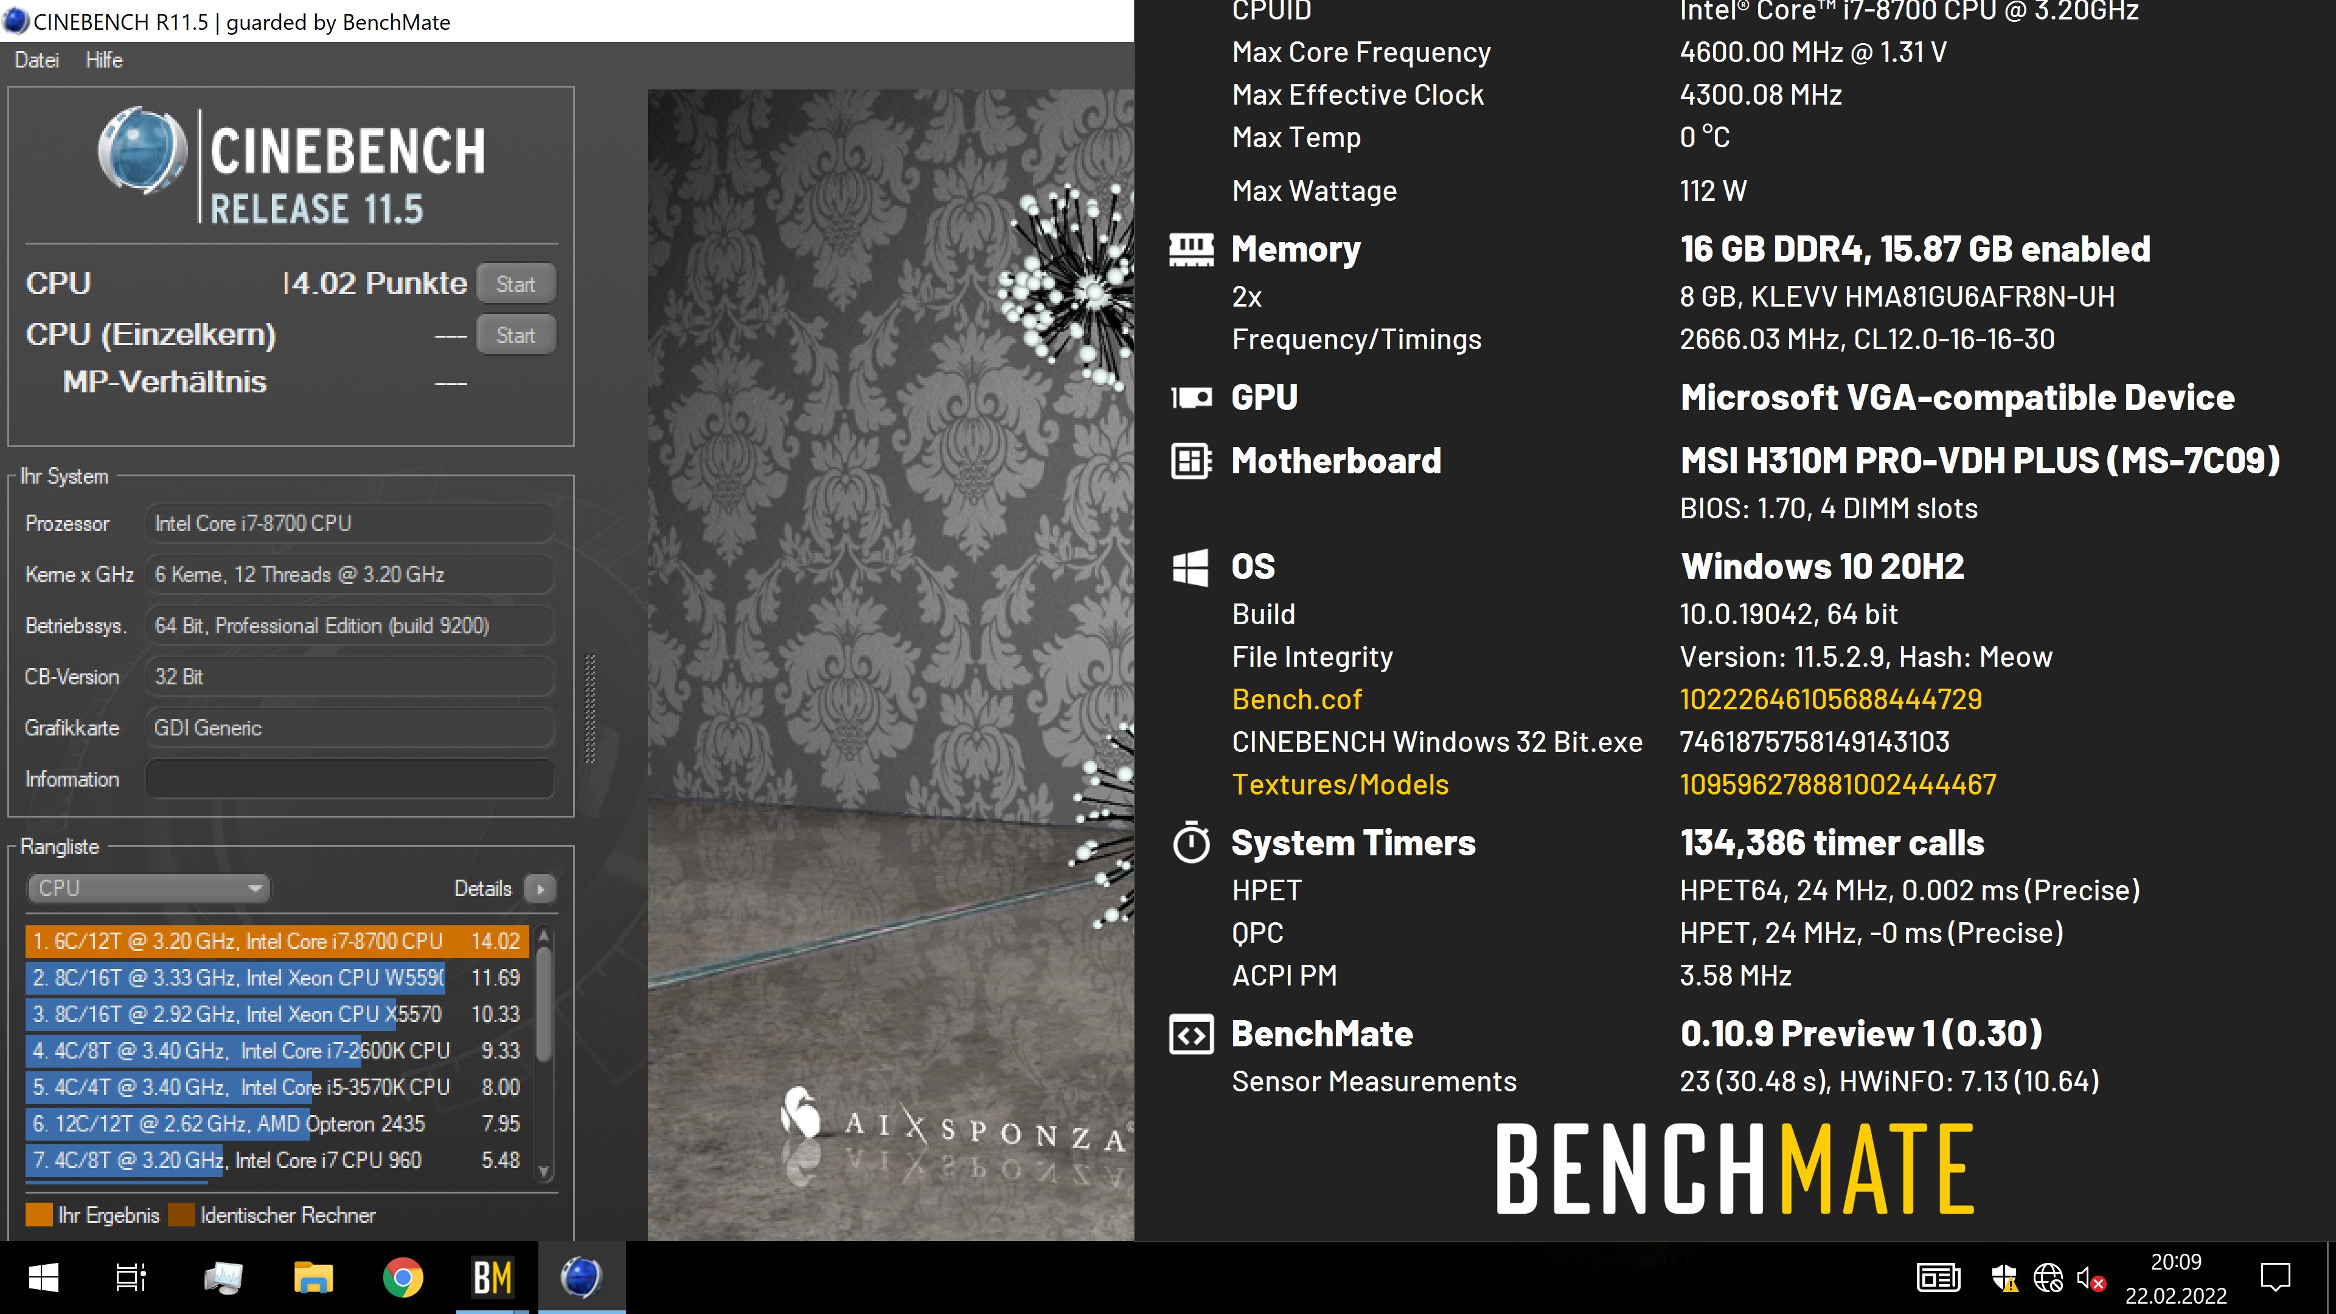Screen dimensions: 2336x1314
Task: Click hash value 10222646105688444729
Action: click(x=1831, y=700)
